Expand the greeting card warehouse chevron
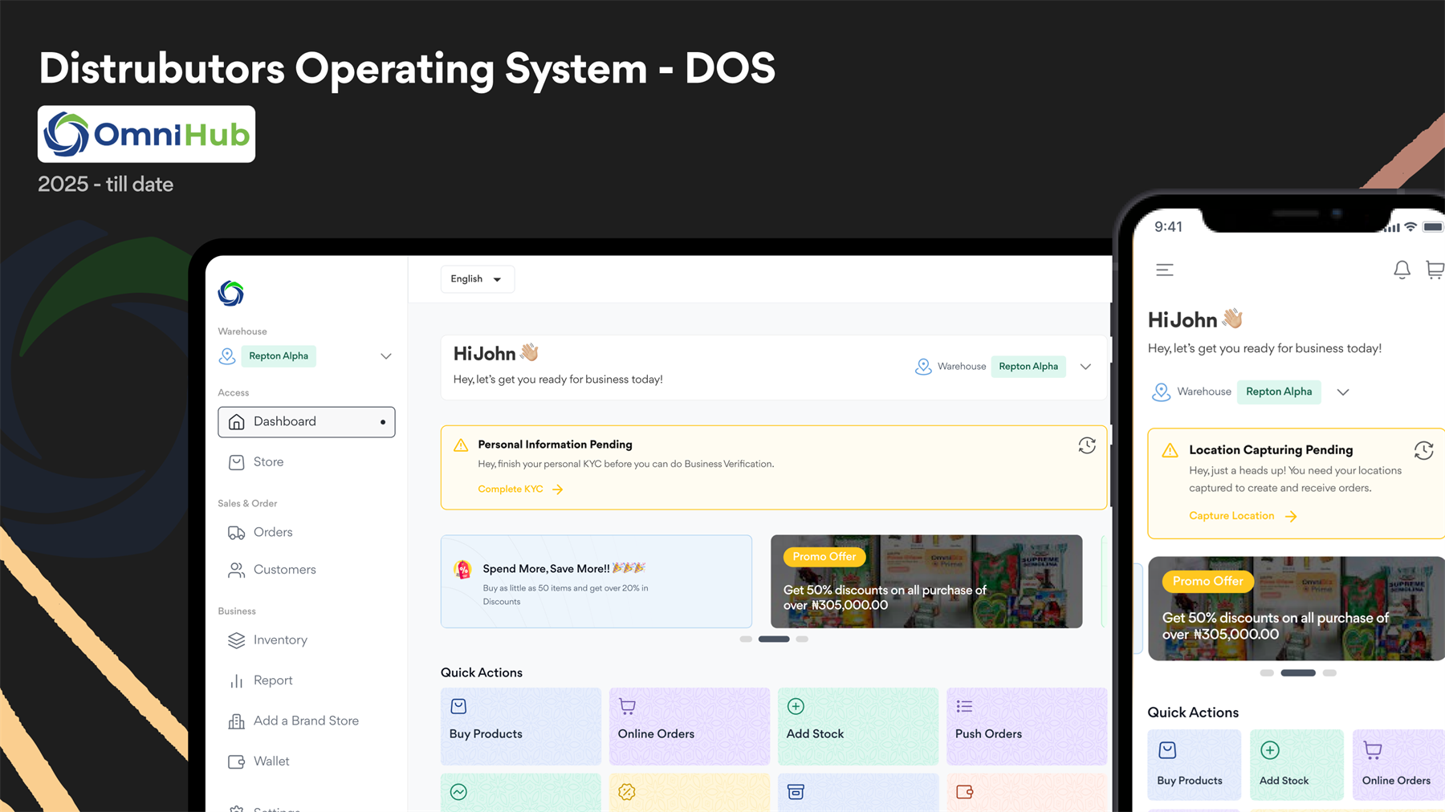Viewport: 1445px width, 812px height. tap(1085, 367)
